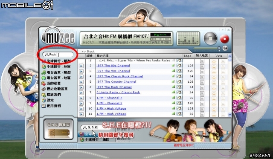Adjust the volume slider under stop button
Viewport: 273px width, 159px height.
(207, 48)
